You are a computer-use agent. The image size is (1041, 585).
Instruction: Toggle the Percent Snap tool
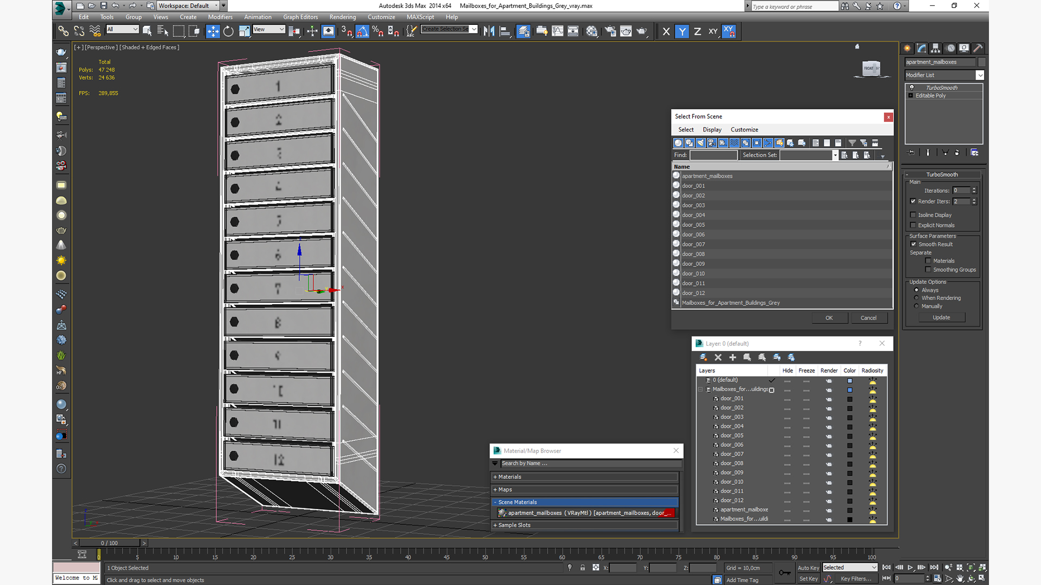378,31
